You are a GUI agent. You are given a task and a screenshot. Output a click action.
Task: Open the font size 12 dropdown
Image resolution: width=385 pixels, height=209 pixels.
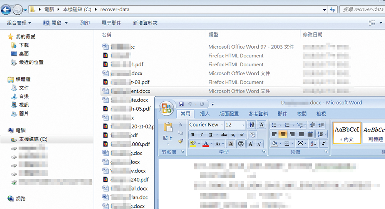(243, 125)
